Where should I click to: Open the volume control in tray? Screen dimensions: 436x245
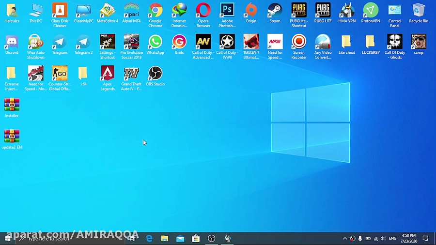tap(383, 239)
